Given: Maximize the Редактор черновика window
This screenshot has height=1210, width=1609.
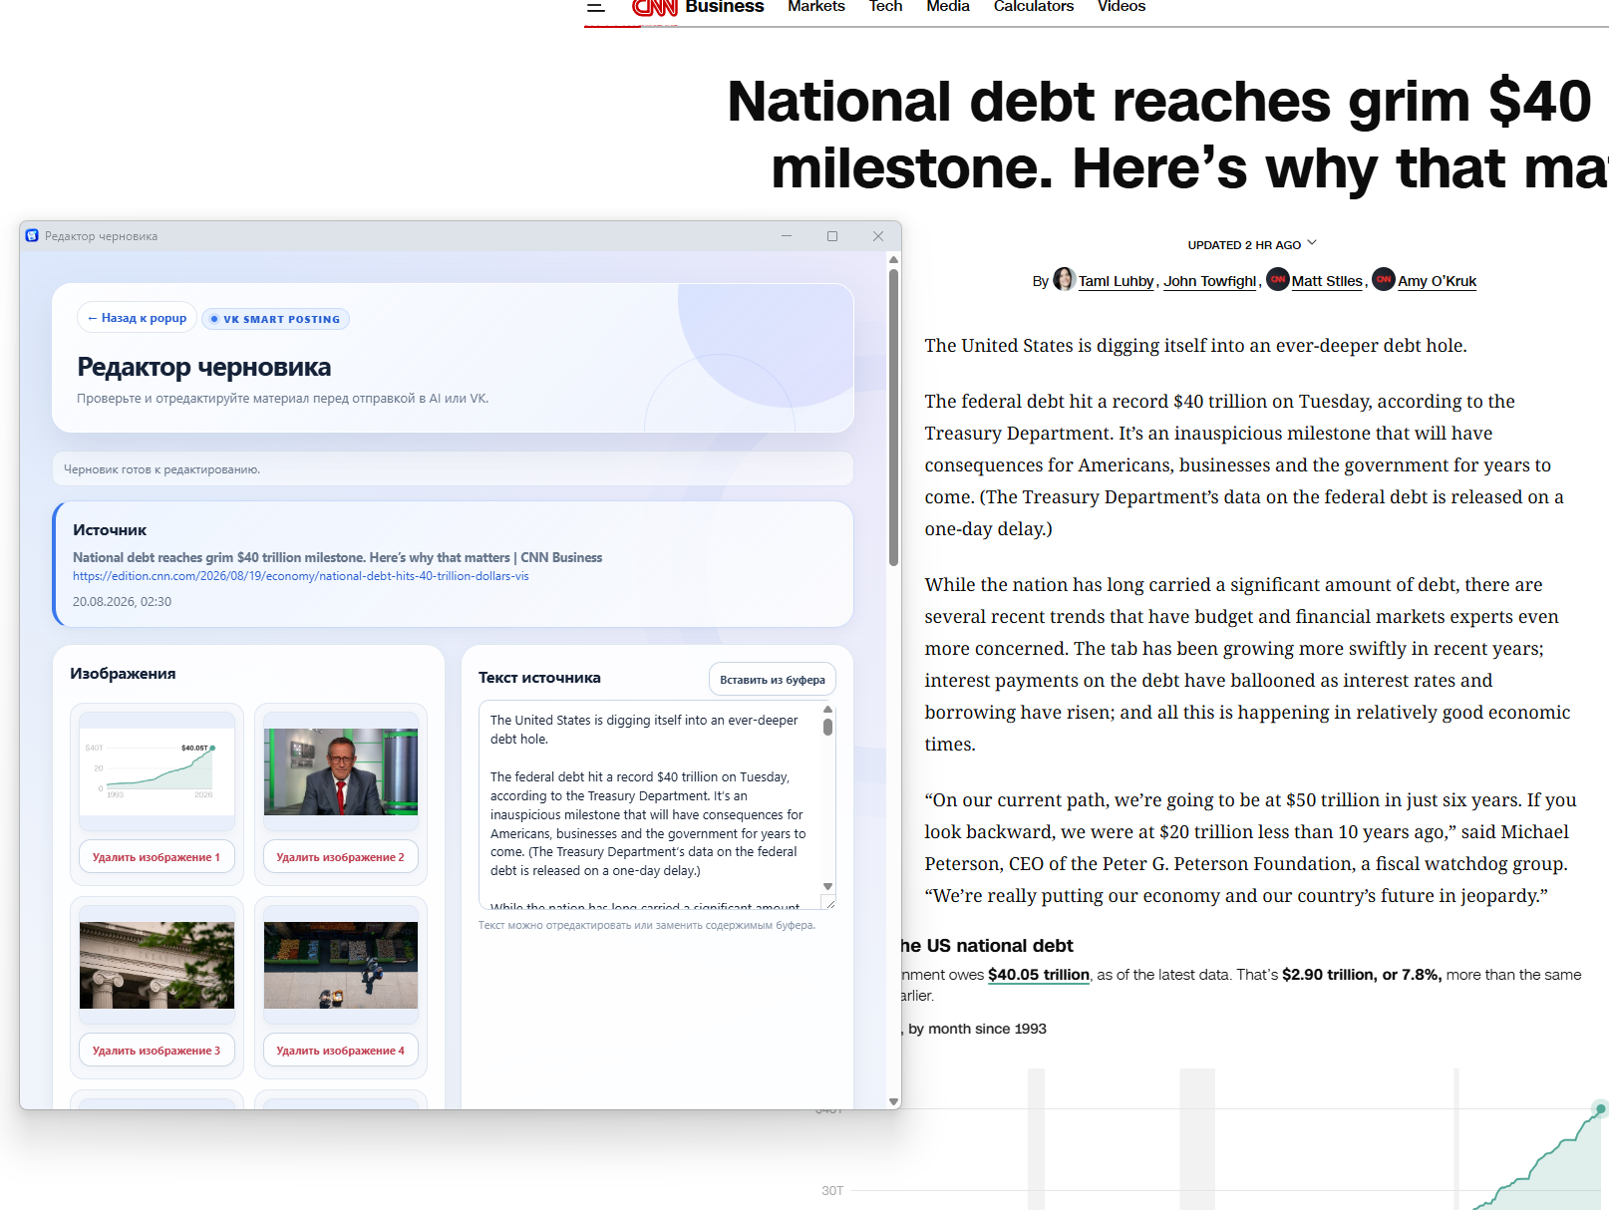Looking at the screenshot, I should point(832,236).
